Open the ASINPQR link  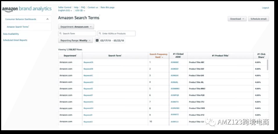tap(175, 95)
